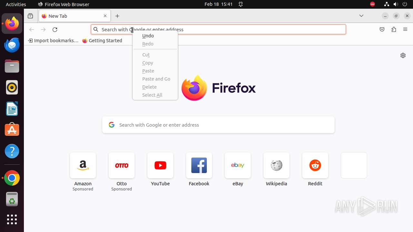Launch LibreOffice Writer from the dock
This screenshot has width=413, height=232.
point(12,109)
